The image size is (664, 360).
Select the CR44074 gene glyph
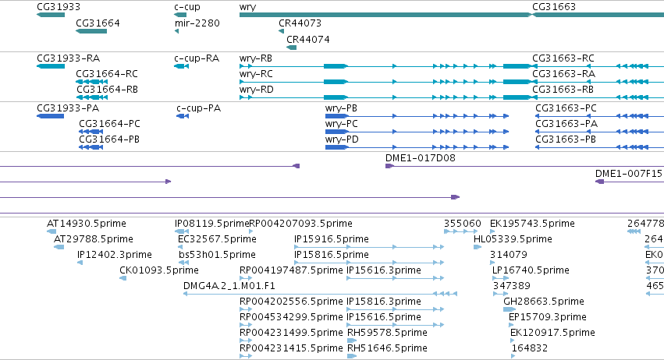[x=291, y=48]
